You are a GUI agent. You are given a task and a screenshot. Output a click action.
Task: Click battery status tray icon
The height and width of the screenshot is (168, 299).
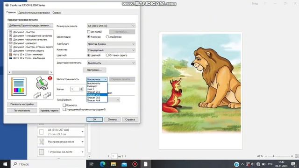click(264, 164)
